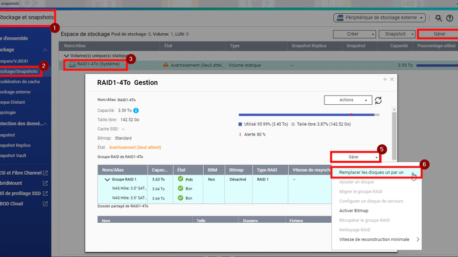
Task: Select Remplacer les disques un par un
Action: 376,172
